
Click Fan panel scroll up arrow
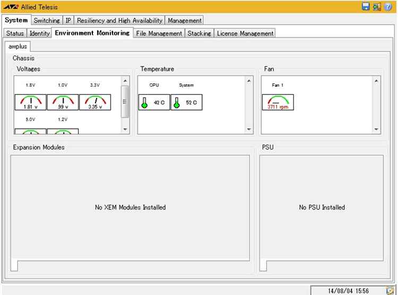[x=376, y=81]
